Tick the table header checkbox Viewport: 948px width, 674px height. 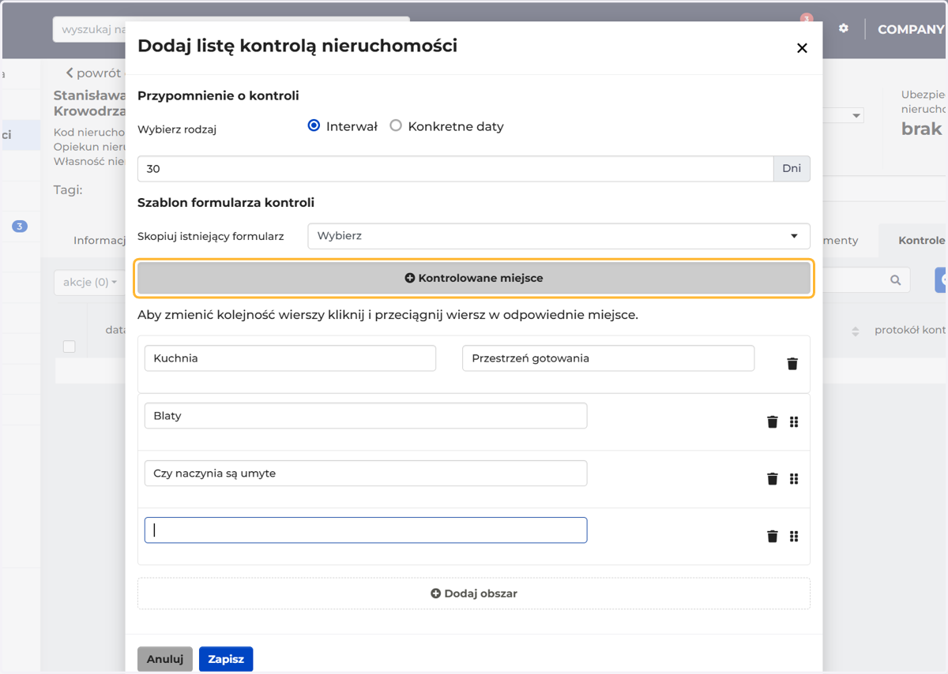point(70,346)
